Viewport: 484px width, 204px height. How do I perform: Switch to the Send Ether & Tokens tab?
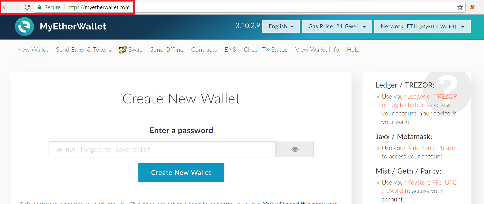point(83,50)
